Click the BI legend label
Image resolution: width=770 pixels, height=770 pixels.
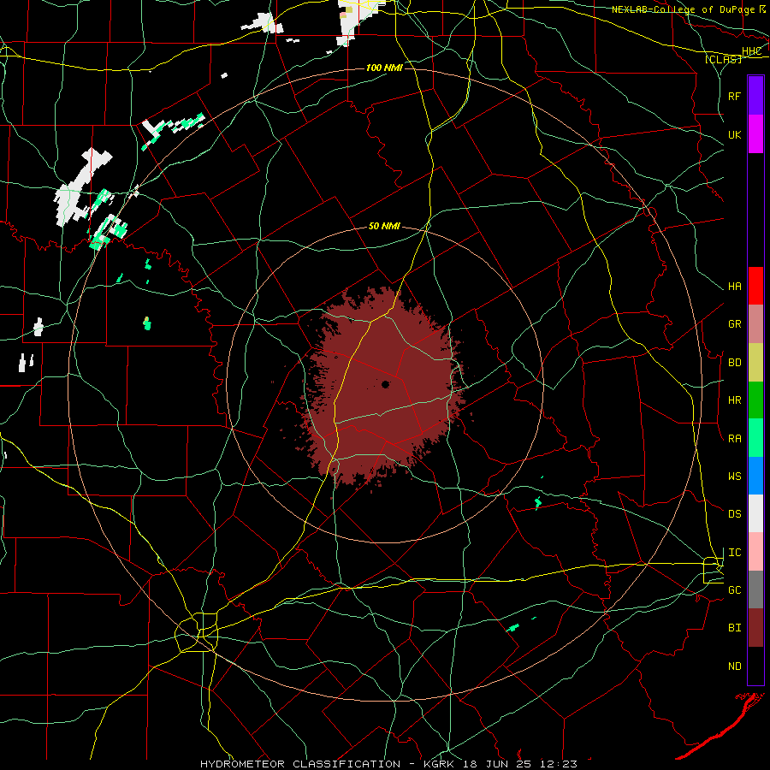pos(734,628)
